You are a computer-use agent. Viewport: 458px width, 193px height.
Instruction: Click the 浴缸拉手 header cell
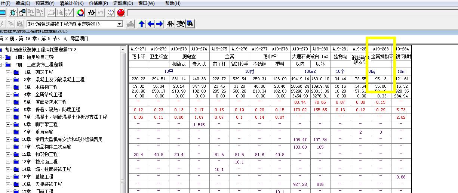(x=239, y=64)
